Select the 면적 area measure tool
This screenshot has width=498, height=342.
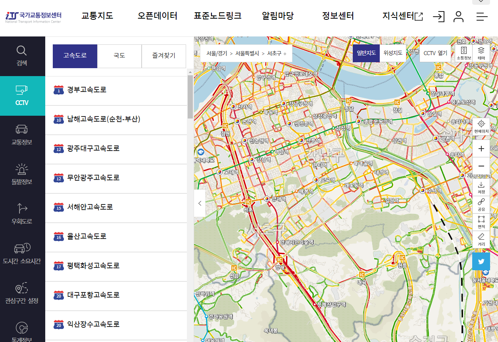click(481, 222)
